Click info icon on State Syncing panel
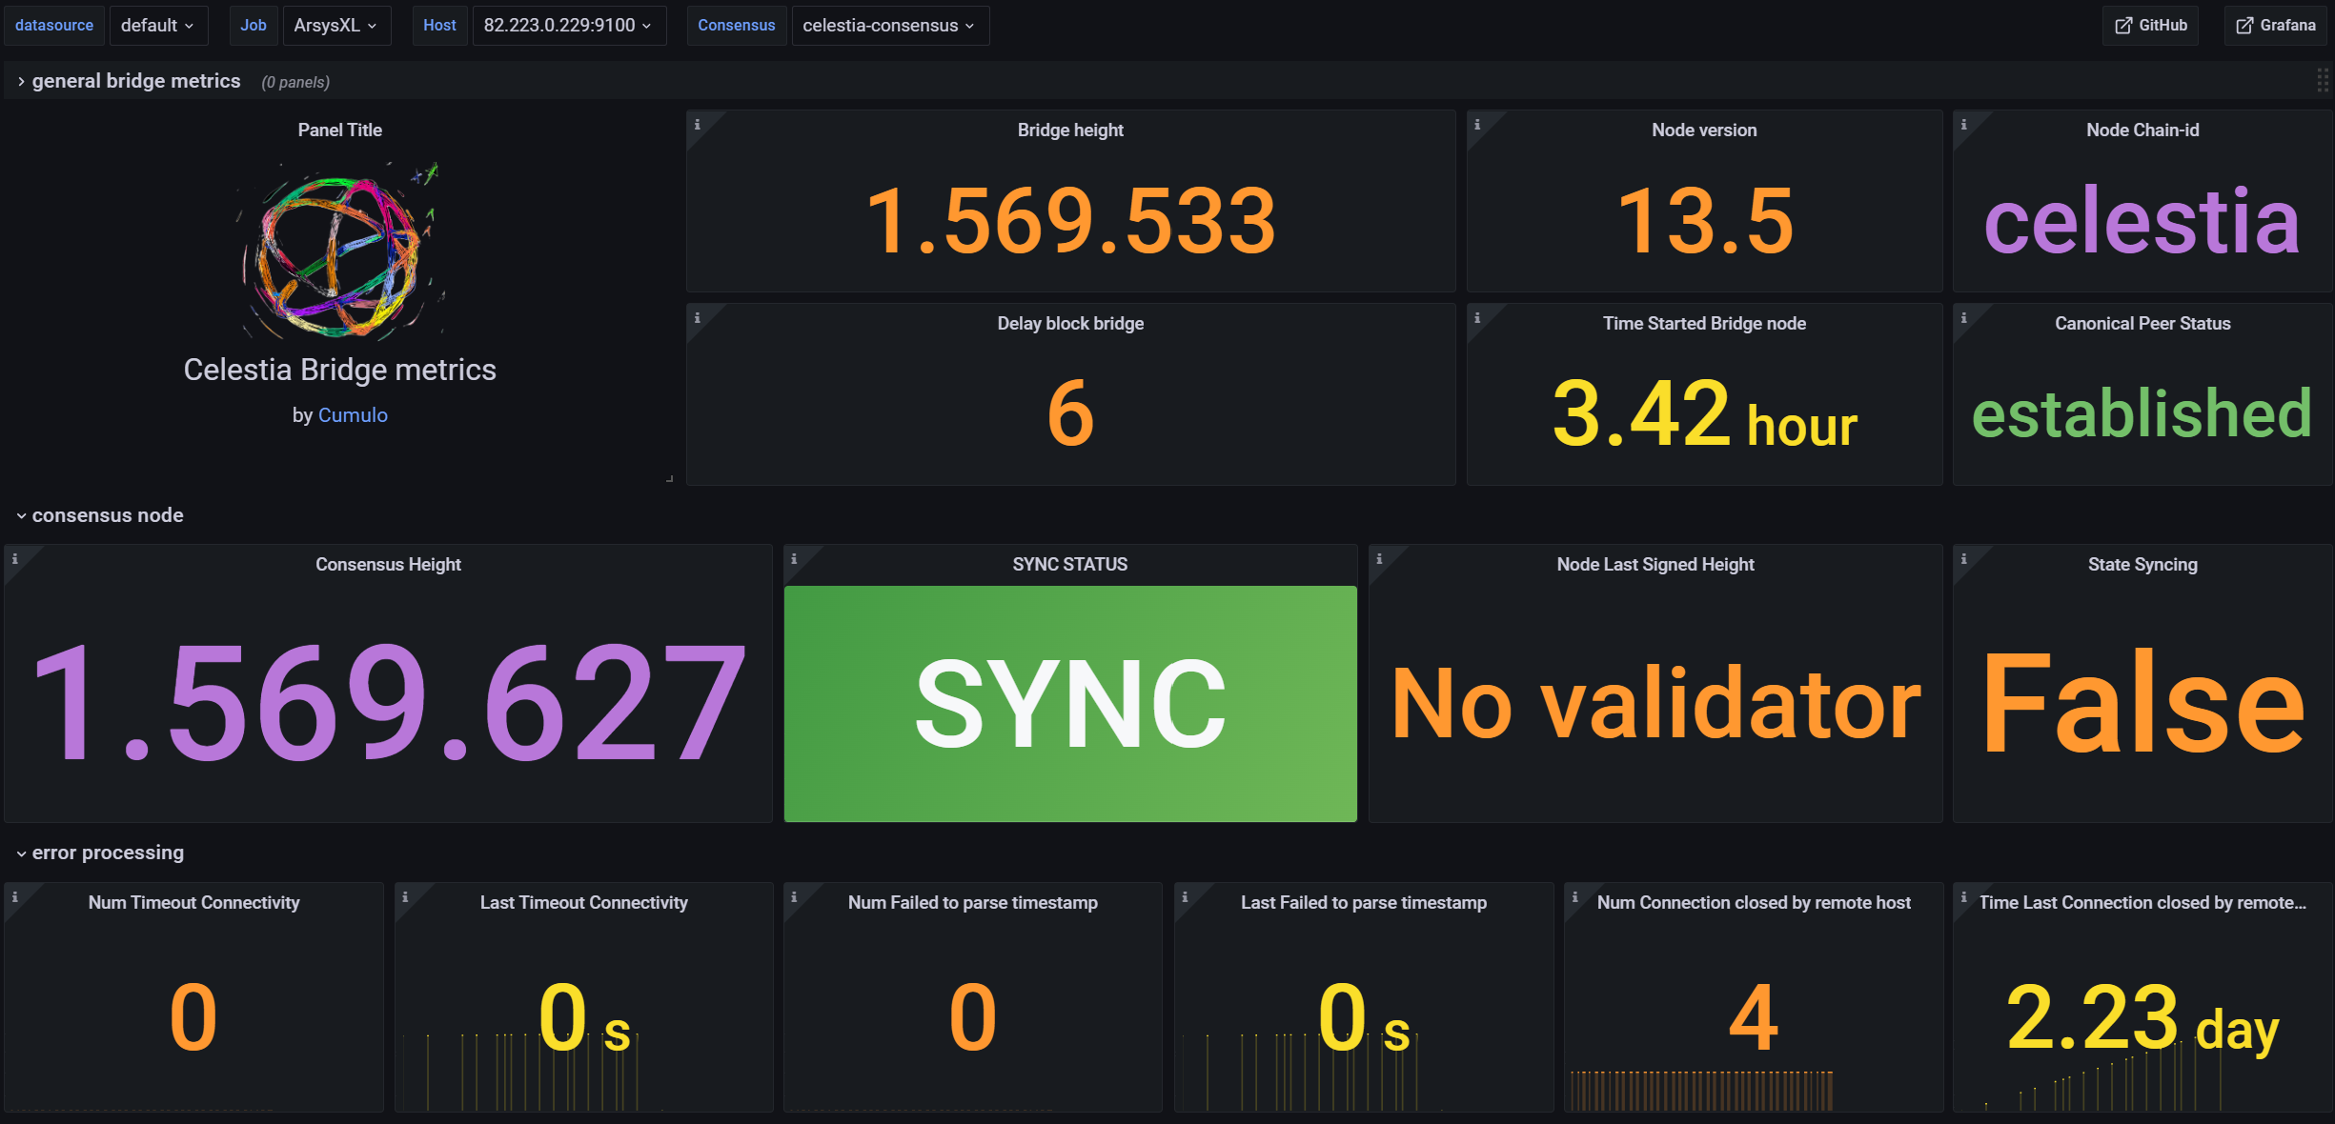Image resolution: width=2335 pixels, height=1124 pixels. coord(1963,559)
